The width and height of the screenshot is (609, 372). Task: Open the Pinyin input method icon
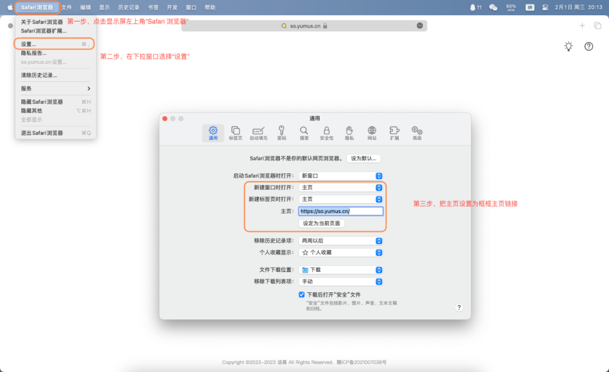[x=529, y=7]
